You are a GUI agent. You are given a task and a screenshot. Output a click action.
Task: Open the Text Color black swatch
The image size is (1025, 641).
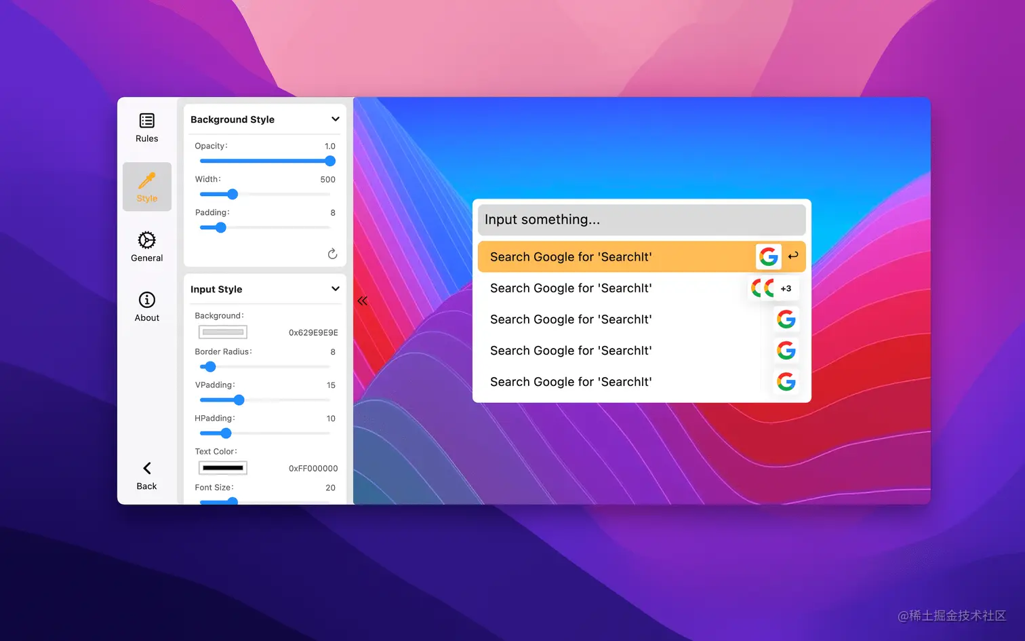tap(222, 468)
